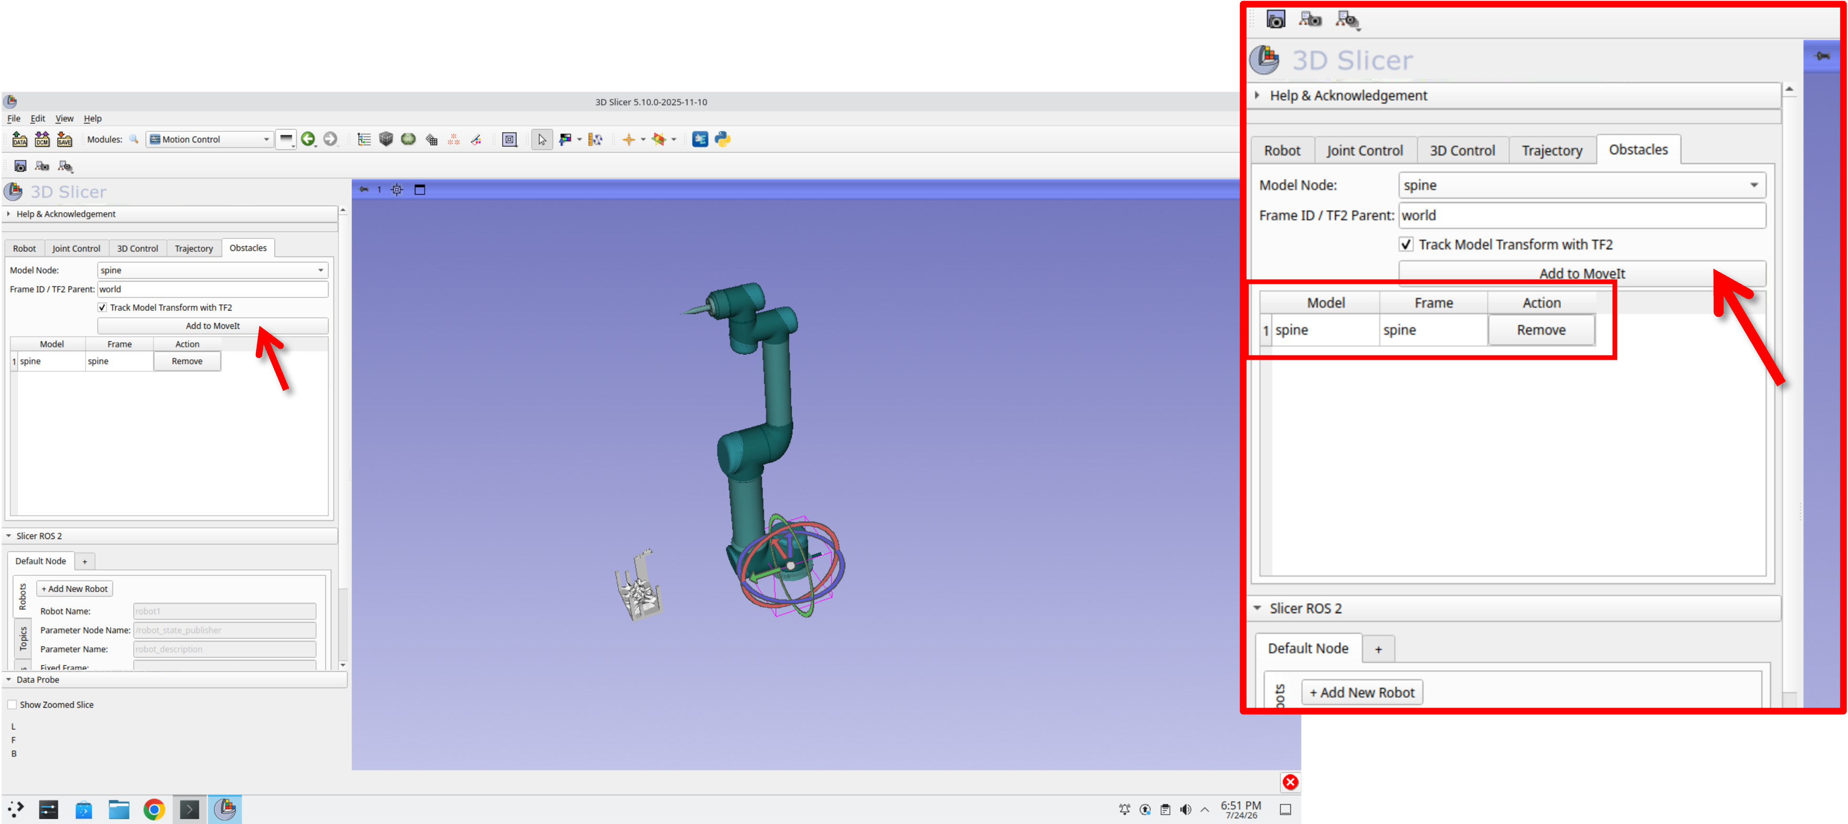
Task: Open the View menu
Action: [64, 119]
